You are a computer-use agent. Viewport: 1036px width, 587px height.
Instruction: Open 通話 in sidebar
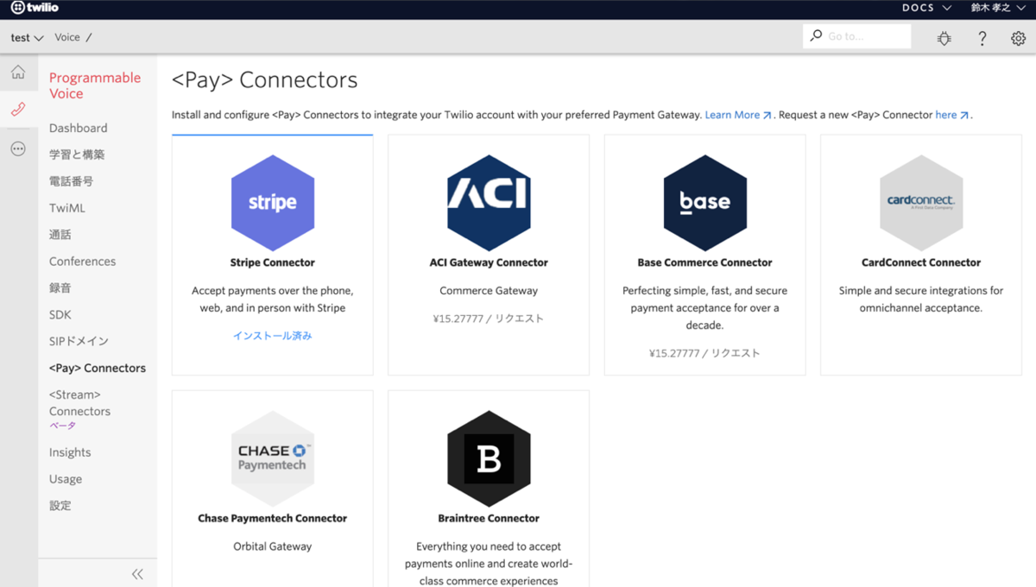[60, 235]
